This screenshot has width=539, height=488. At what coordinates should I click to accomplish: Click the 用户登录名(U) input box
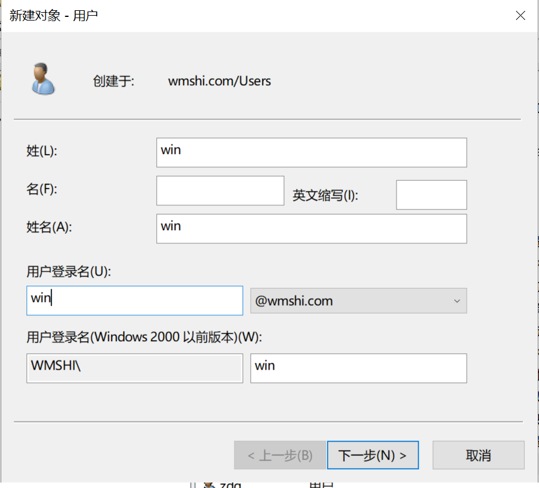(x=135, y=300)
